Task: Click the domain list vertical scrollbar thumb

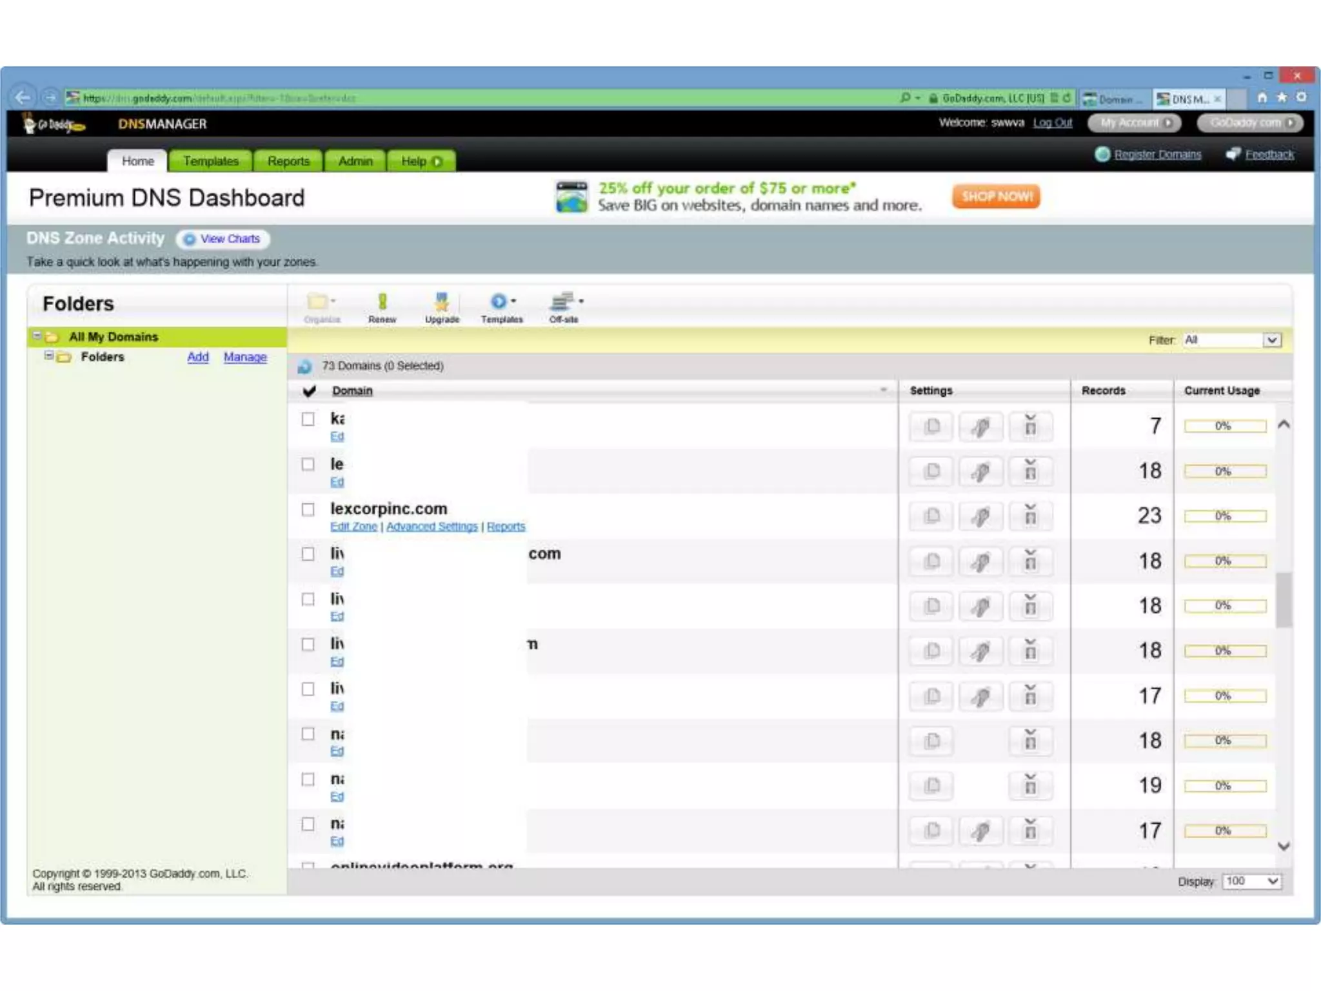Action: 1284,599
